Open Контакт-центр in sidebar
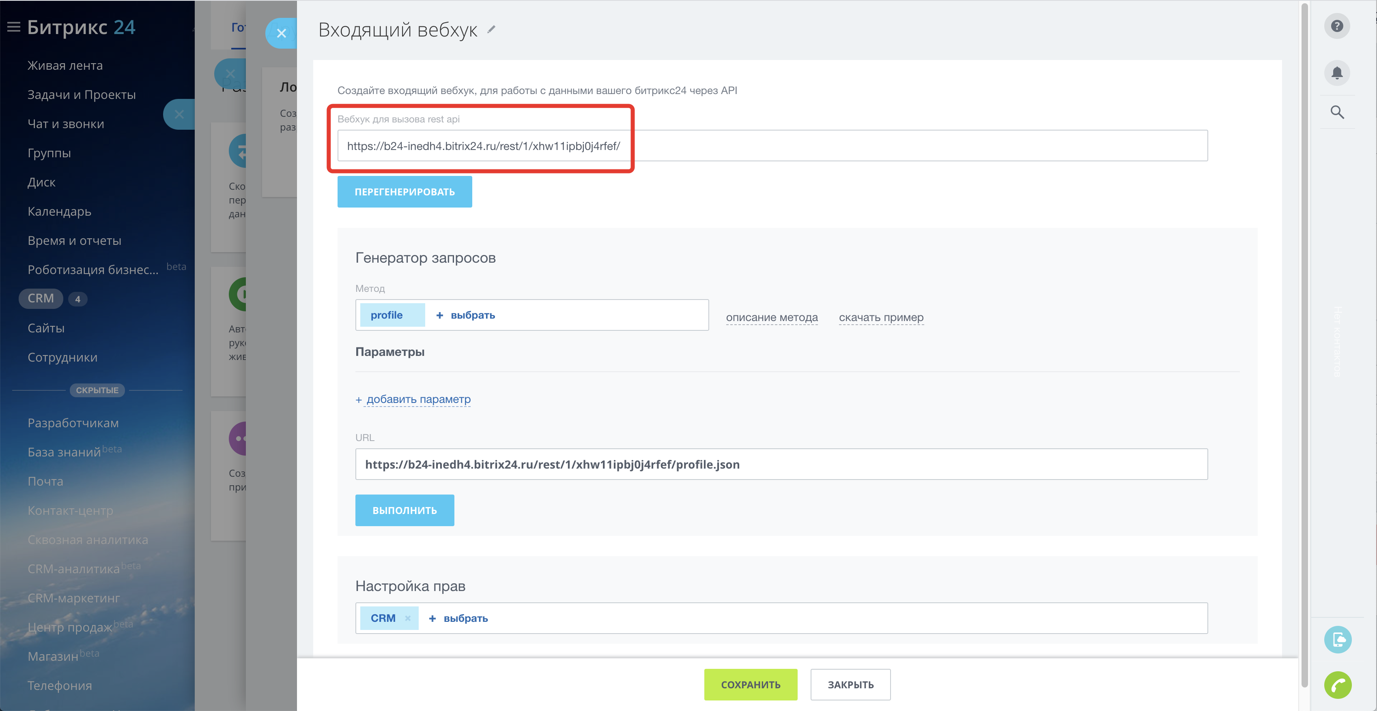The width and height of the screenshot is (1377, 711). pyautogui.click(x=71, y=511)
